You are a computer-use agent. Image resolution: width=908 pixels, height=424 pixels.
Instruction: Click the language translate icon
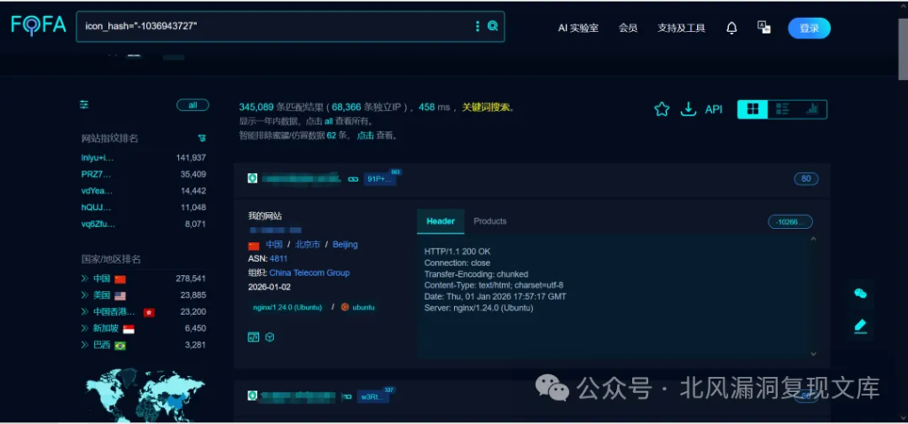coord(763,27)
